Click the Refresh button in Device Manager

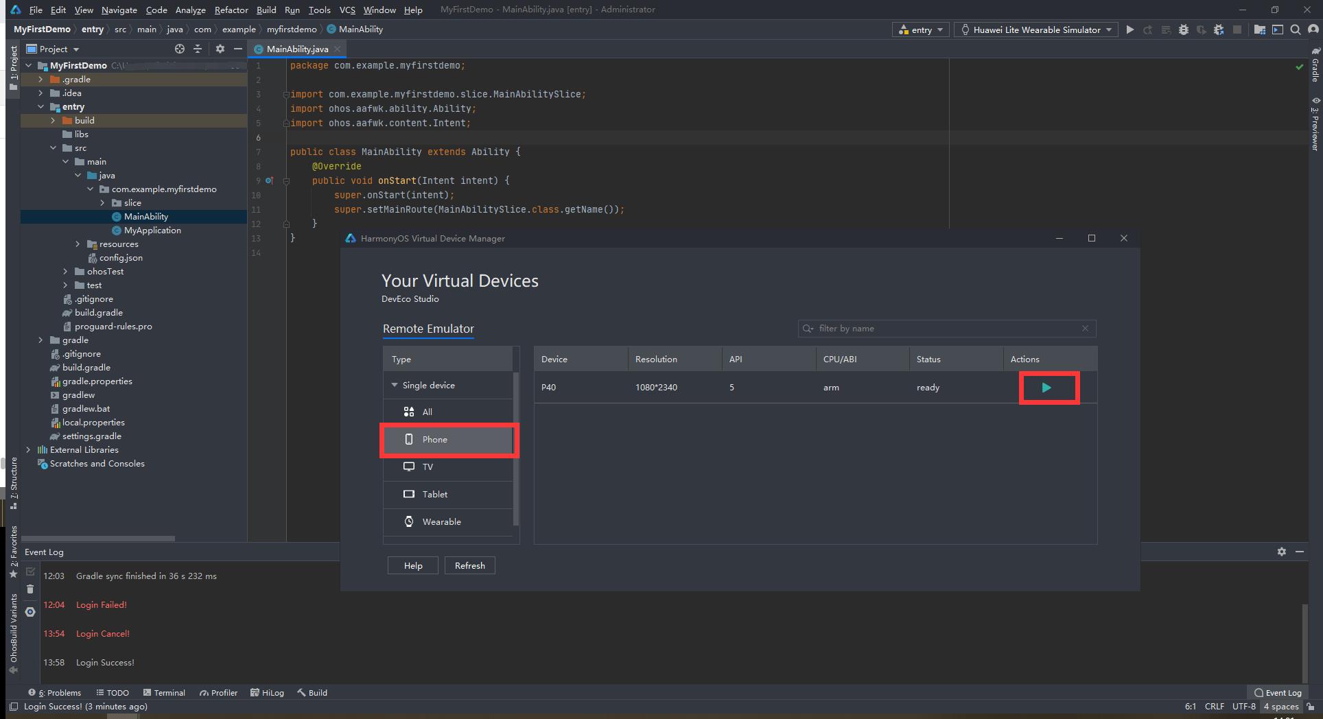click(470, 565)
